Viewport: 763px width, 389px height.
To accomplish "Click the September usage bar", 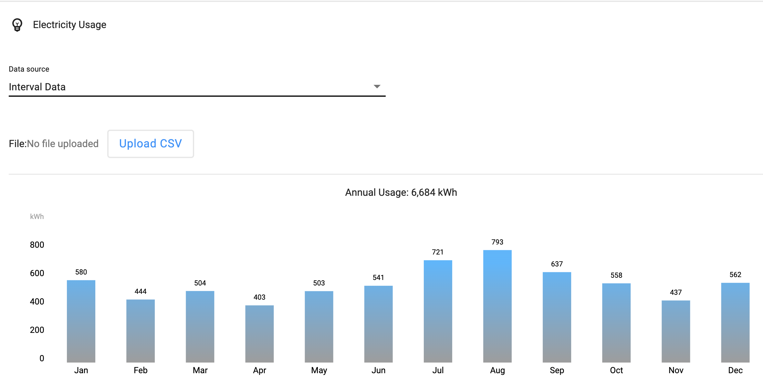I will pos(557,317).
